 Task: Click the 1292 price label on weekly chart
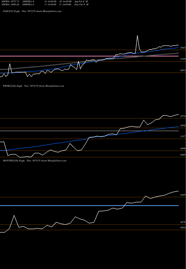pyautogui.click(x=183, y=126)
